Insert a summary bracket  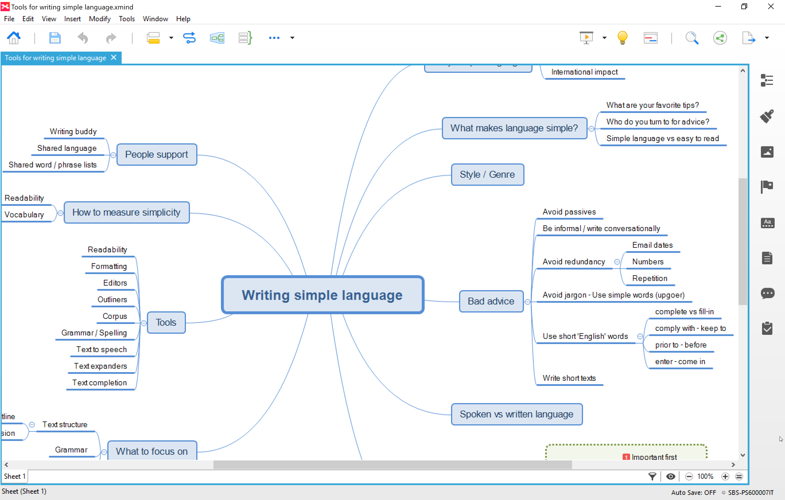coord(245,38)
